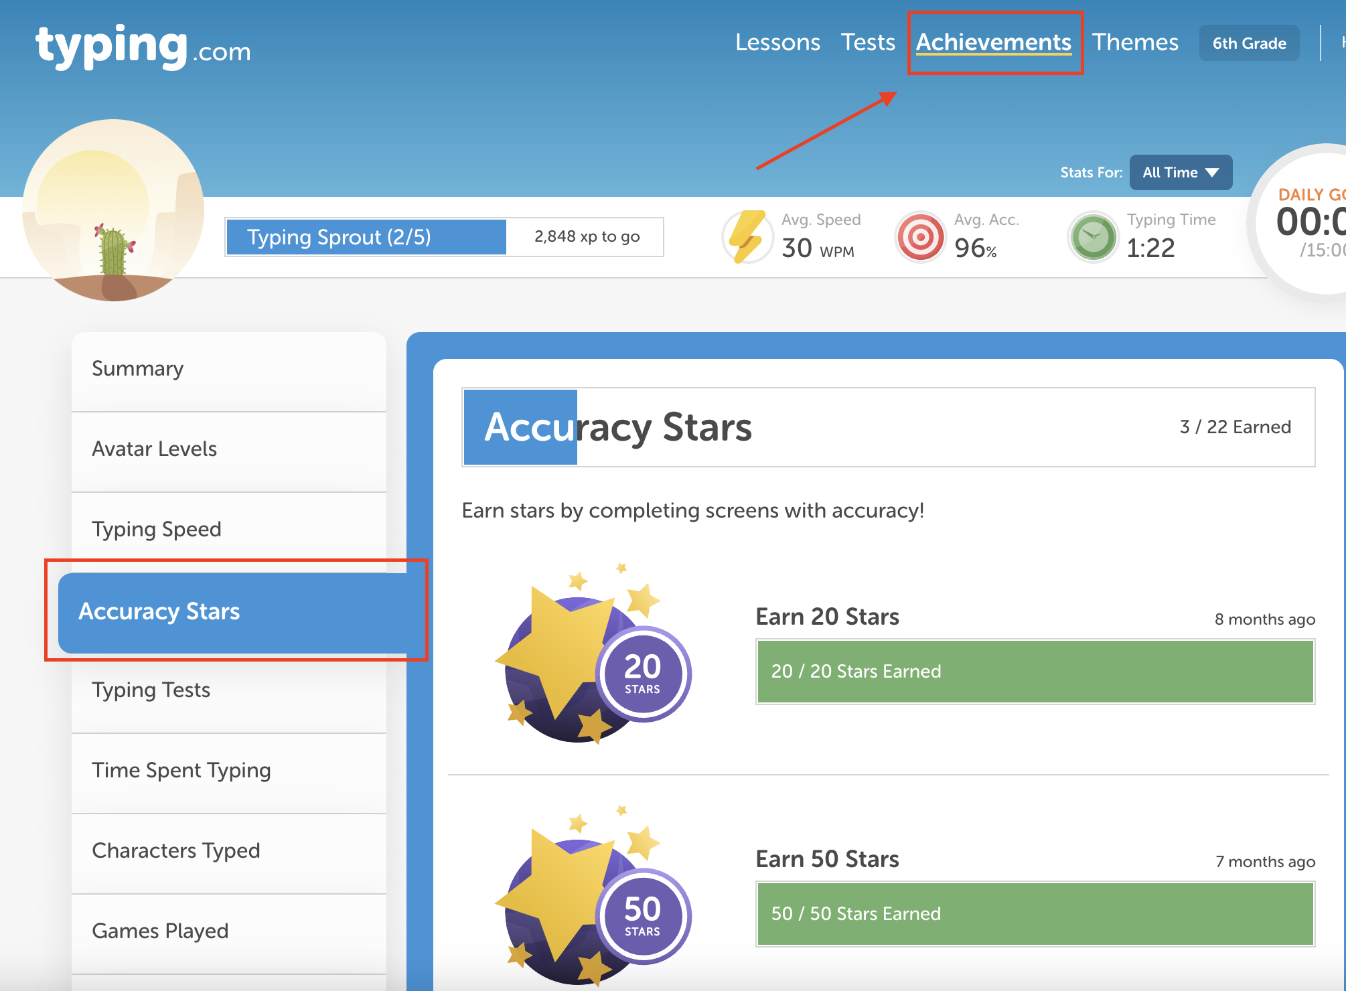
Task: Click the red target accuracy icon
Action: point(920,237)
